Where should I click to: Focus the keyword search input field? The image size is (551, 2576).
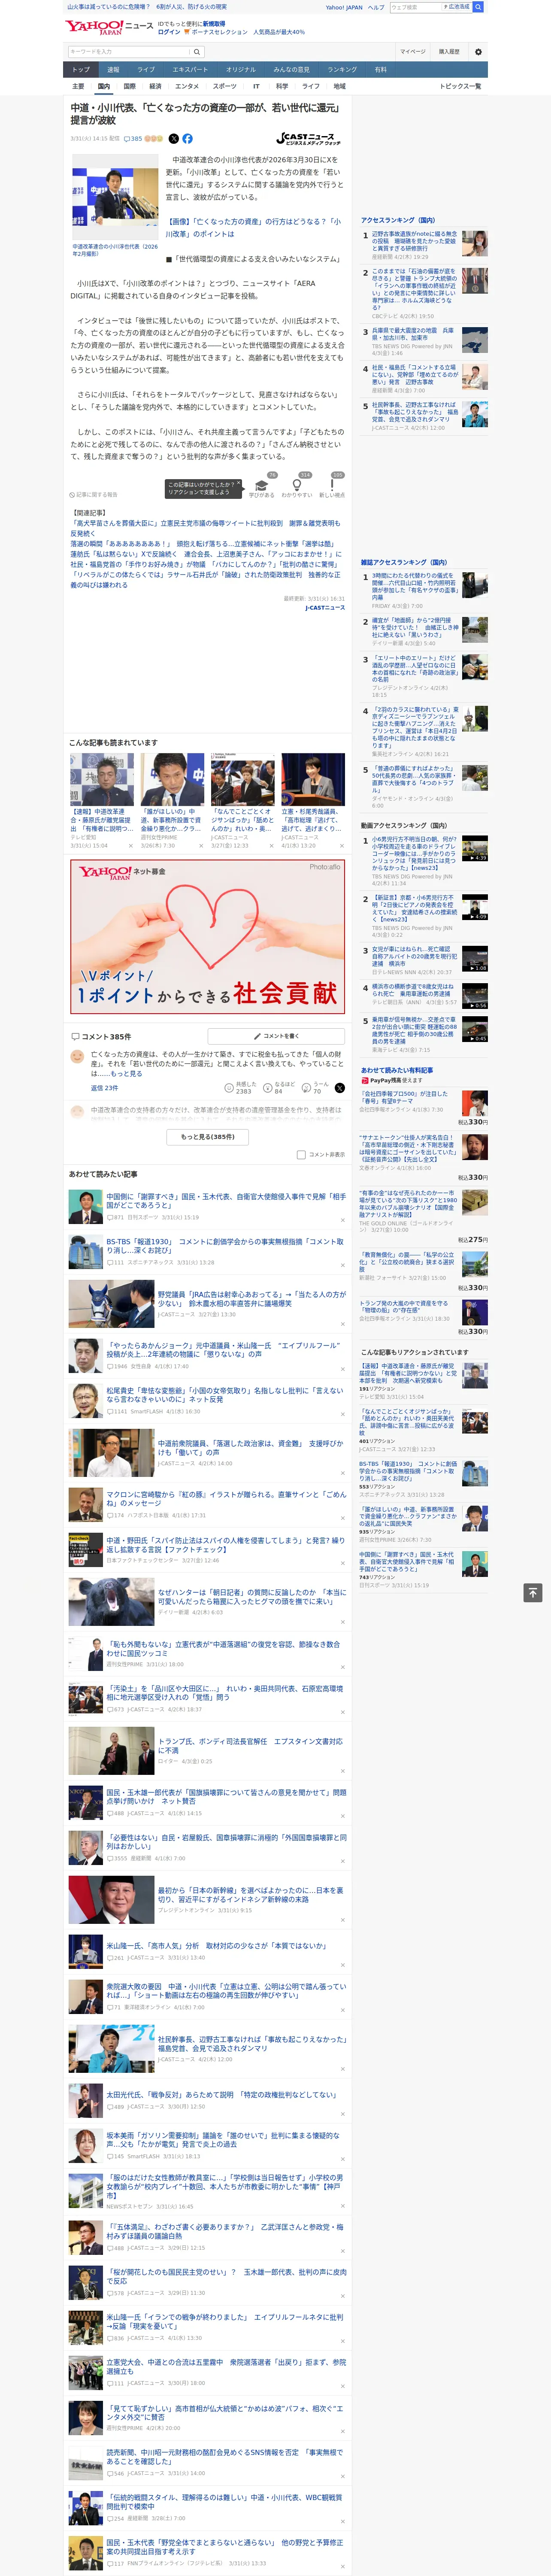point(129,52)
